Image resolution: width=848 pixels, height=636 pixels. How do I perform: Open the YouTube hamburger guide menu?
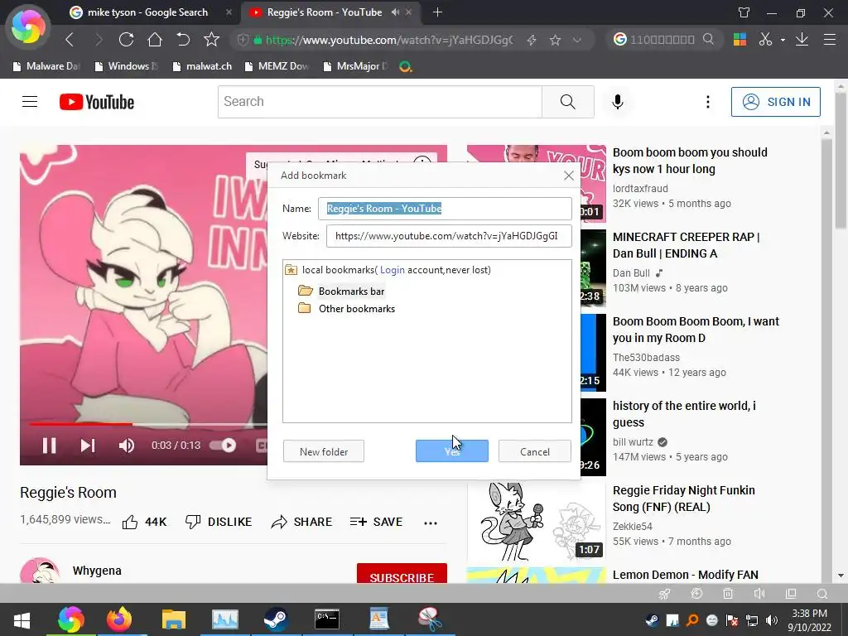pos(30,102)
